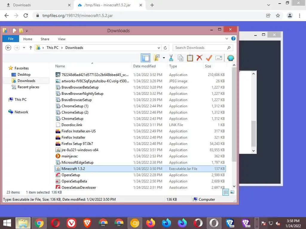Screen dimensions: 306x229
Task: Expand the chevron before Downloads in the address bar
Action: pyautogui.click(x=62, y=48)
